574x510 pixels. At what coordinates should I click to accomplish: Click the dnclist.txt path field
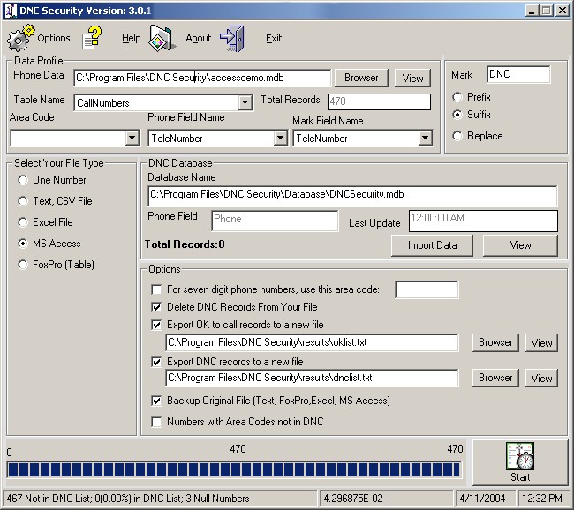pyautogui.click(x=312, y=378)
